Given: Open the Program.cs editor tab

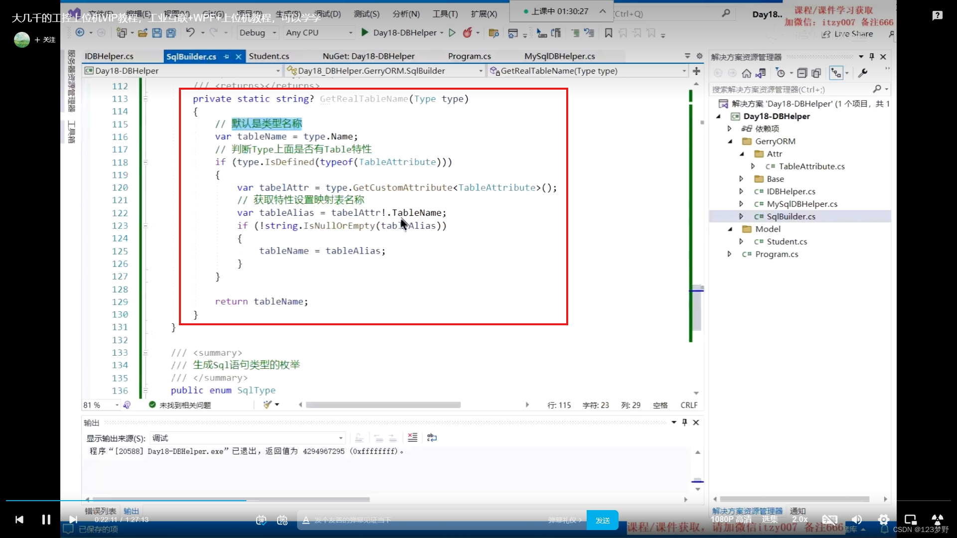Looking at the screenshot, I should 469,56.
